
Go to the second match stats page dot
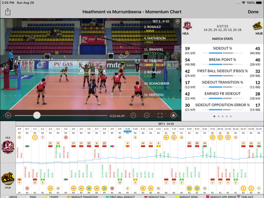coord(218,116)
